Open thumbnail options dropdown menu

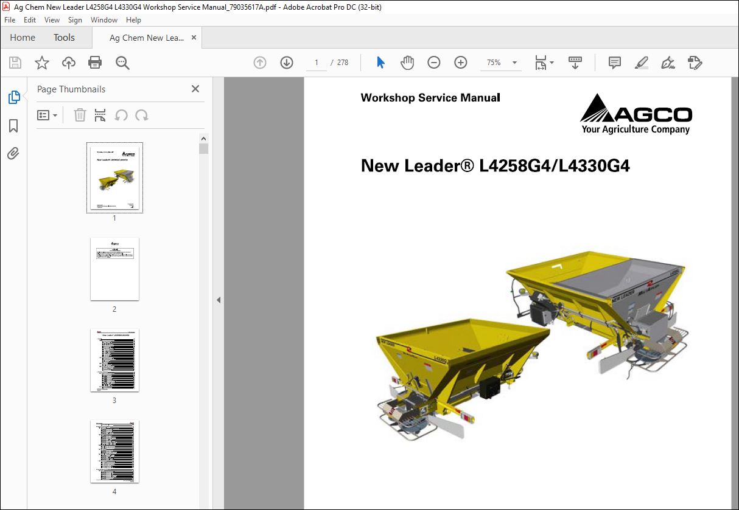(47, 115)
